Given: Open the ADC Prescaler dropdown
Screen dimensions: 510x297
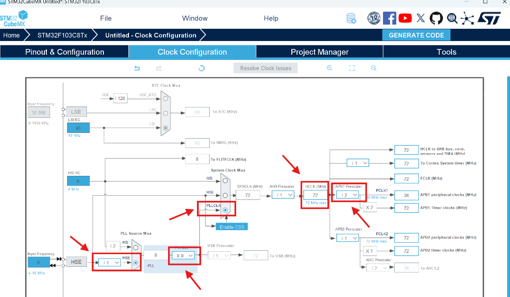Looking at the screenshot, I should coord(378,268).
